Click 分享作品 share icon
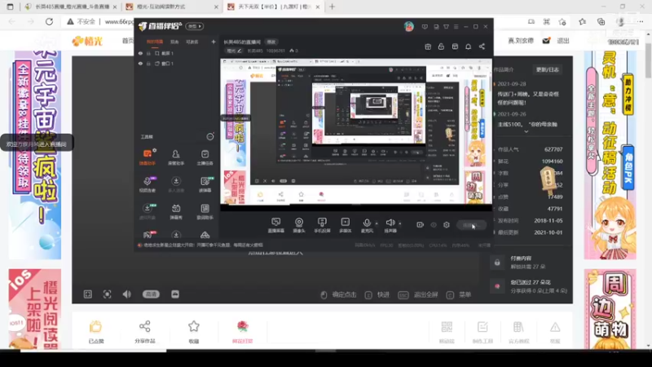 pos(145,327)
